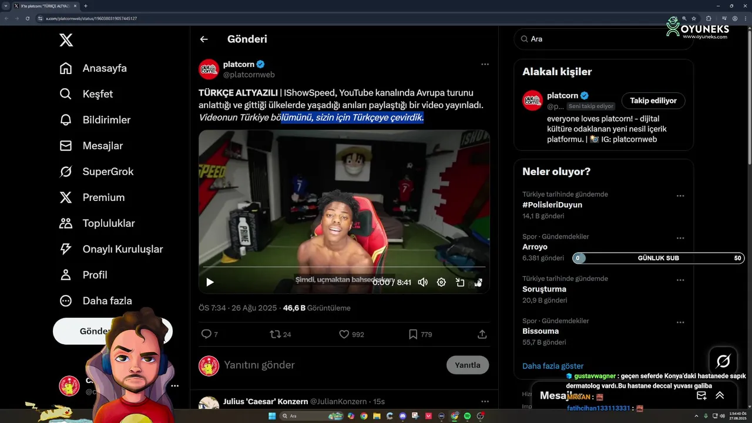Image resolution: width=752 pixels, height=423 pixels.
Task: Open Bildirimler notifications
Action: [x=95, y=120]
